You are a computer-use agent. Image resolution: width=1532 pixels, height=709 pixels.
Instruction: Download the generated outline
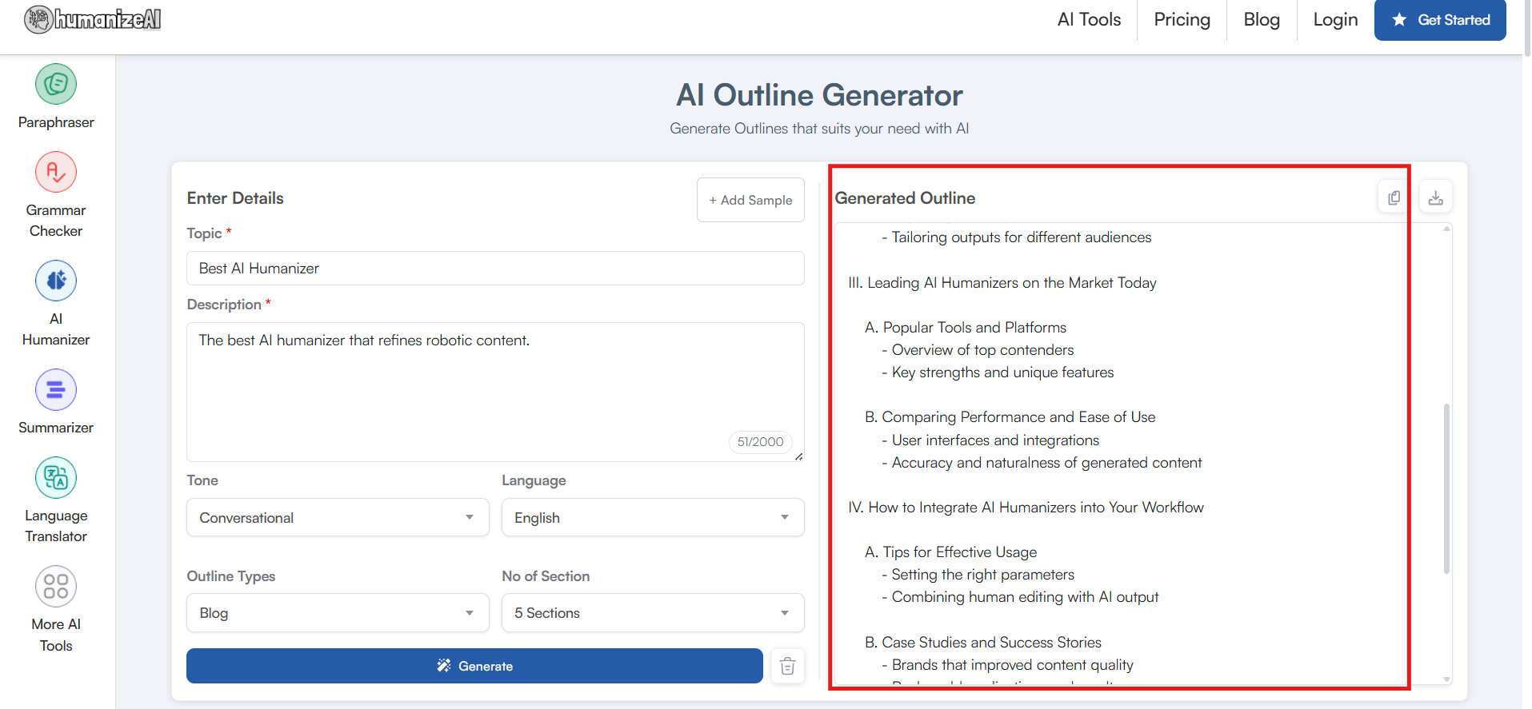[1435, 197]
